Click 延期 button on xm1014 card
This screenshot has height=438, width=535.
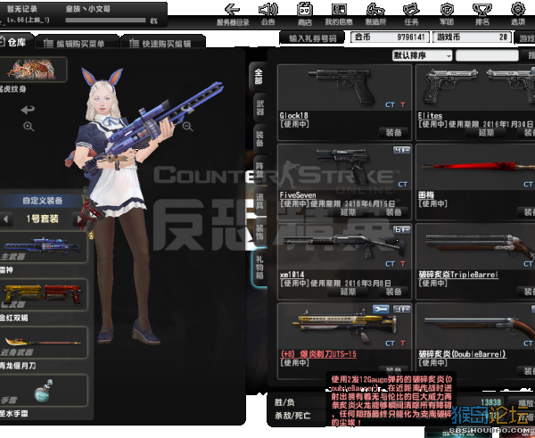[x=348, y=292]
